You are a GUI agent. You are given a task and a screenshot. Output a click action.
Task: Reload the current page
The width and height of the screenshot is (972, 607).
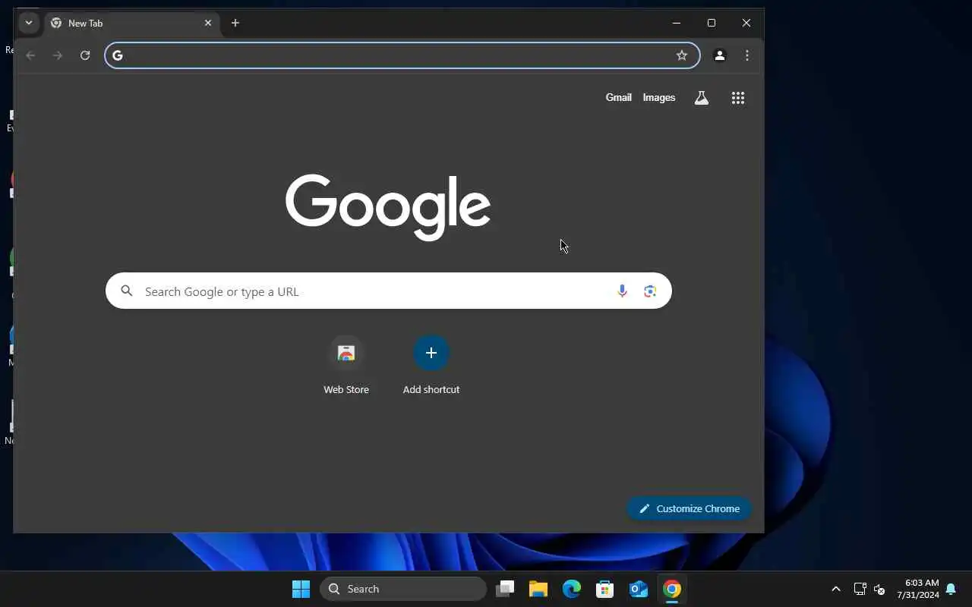85,55
